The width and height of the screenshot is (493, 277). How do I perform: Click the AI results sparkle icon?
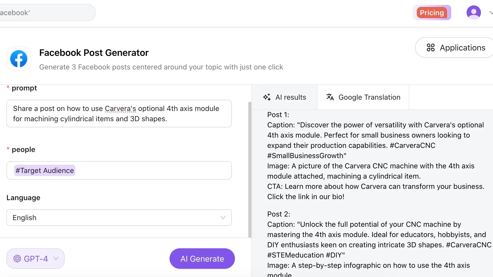tap(267, 97)
